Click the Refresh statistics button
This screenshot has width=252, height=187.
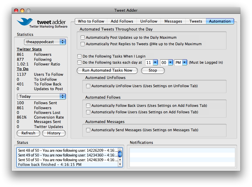coord(28,133)
